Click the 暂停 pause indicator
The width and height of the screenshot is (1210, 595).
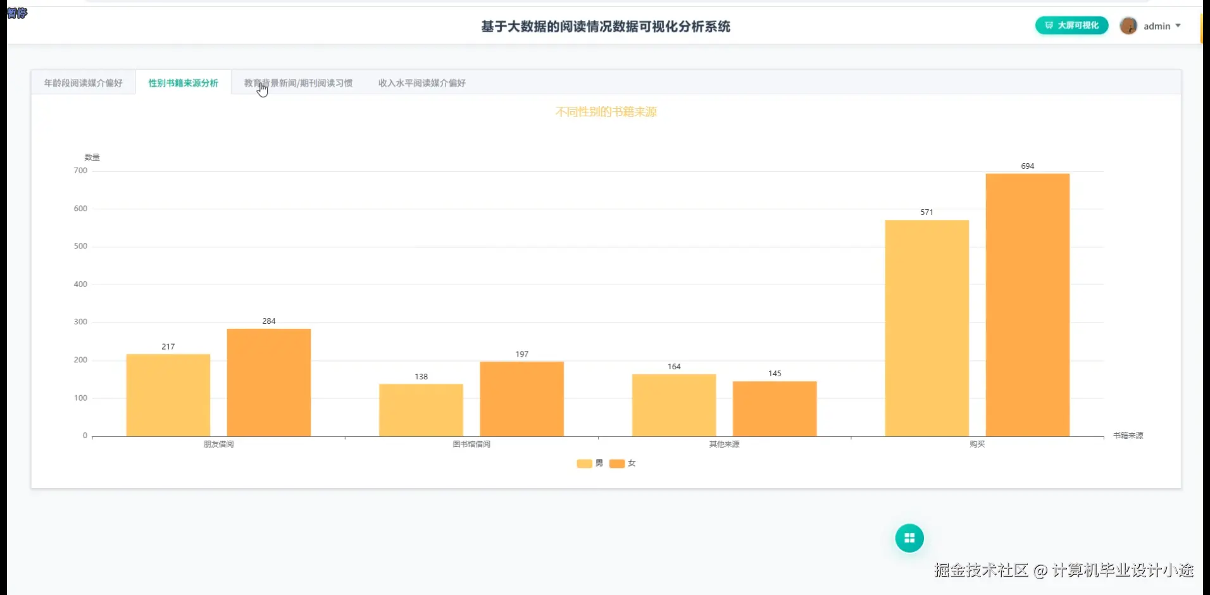(x=17, y=13)
